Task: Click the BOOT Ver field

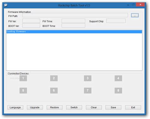Action: 31,26
